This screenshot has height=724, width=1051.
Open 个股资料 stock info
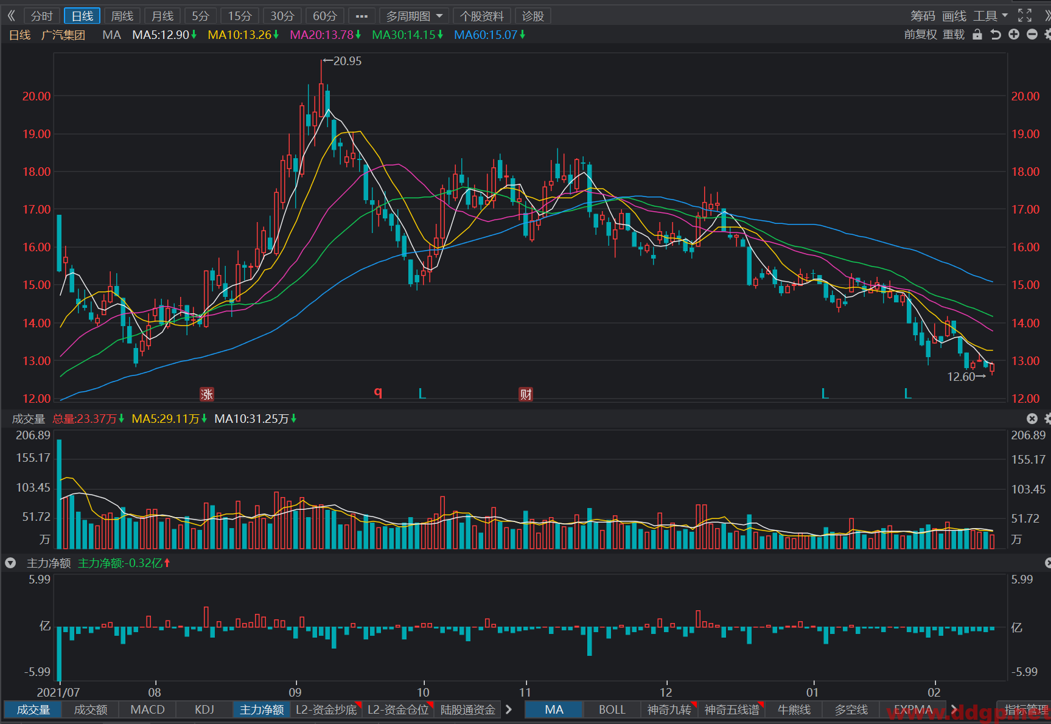(482, 16)
